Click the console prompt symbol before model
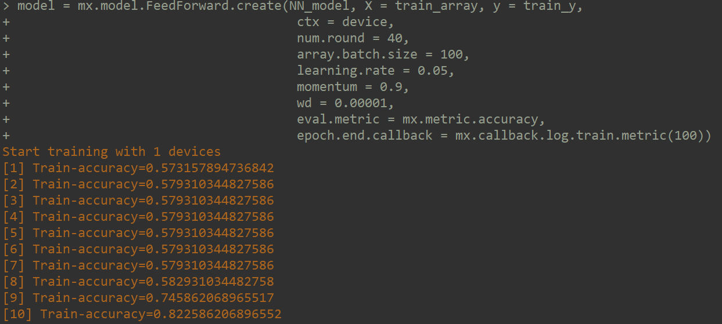The height and width of the screenshot is (324, 722). [6, 6]
